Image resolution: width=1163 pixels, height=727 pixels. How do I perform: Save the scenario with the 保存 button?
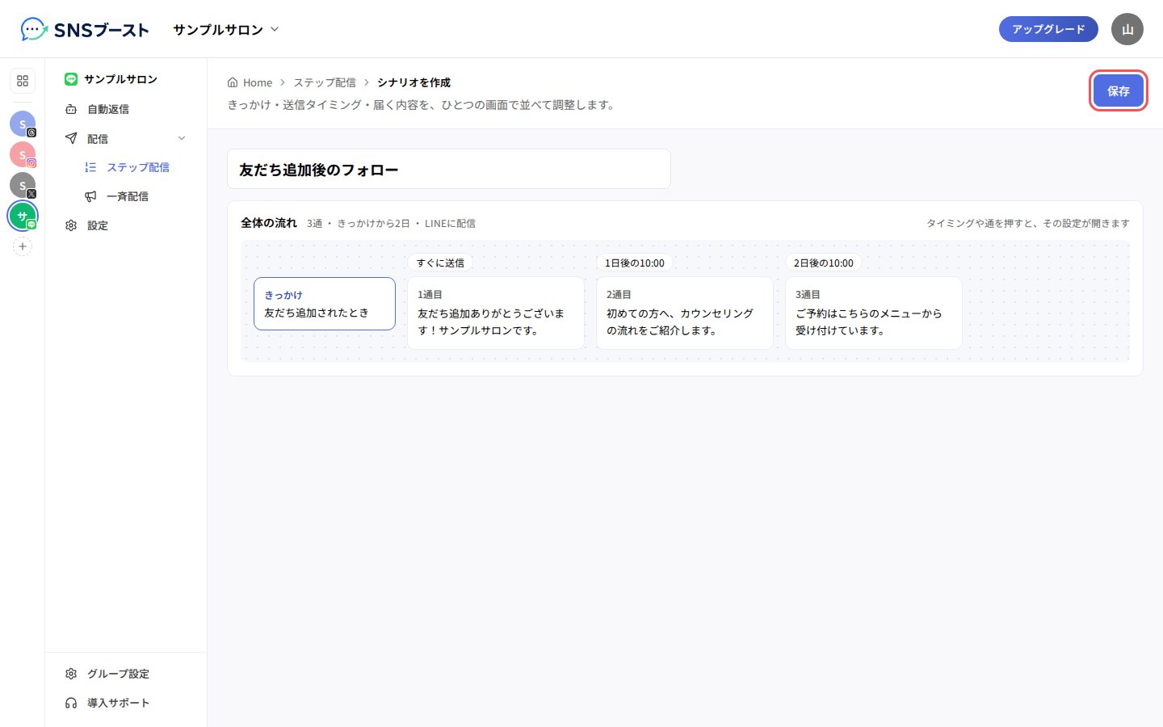[x=1119, y=90]
